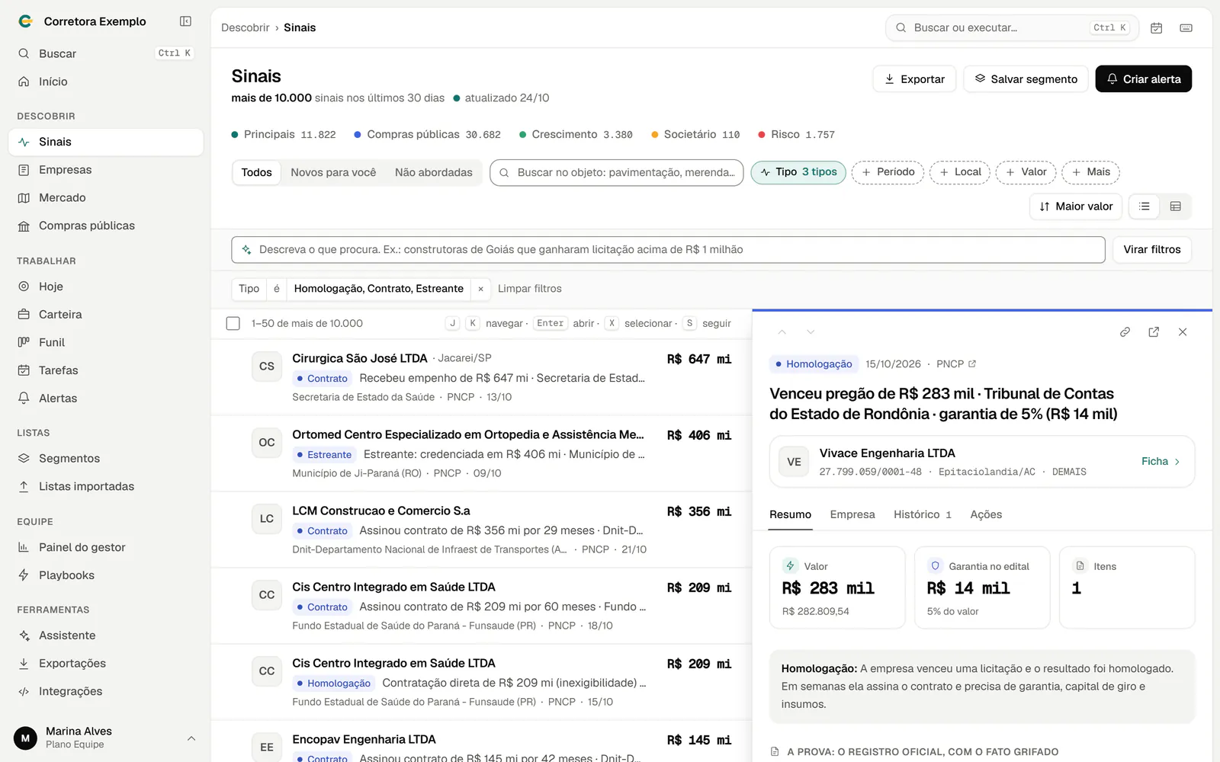Image resolution: width=1220 pixels, height=762 pixels.
Task: Expand the Marina Alves account menu
Action: click(106, 738)
